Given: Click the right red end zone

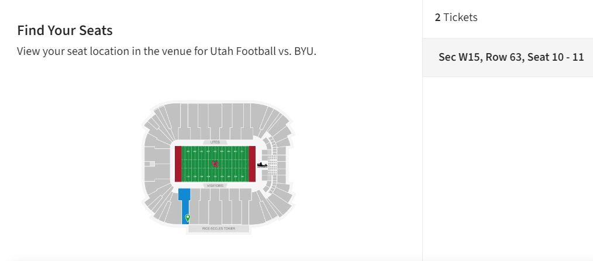Looking at the screenshot, I should 253,164.
